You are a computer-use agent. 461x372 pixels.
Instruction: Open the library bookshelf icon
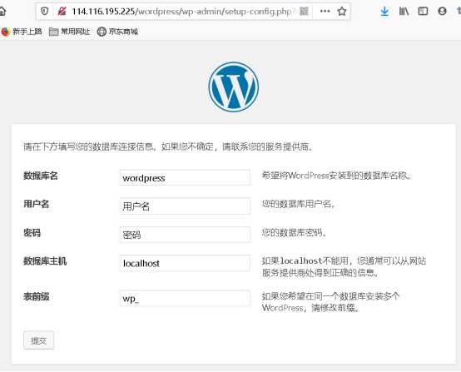click(404, 12)
